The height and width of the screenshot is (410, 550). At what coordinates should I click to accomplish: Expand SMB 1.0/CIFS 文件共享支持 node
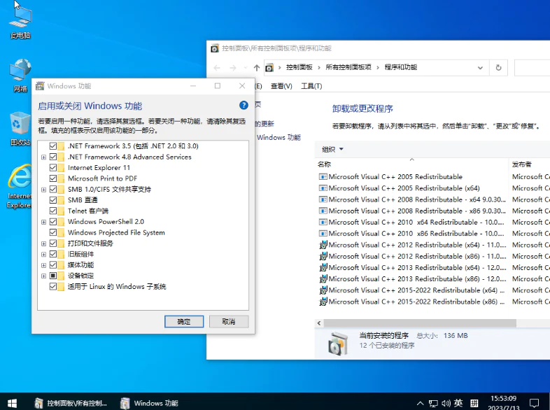43,190
